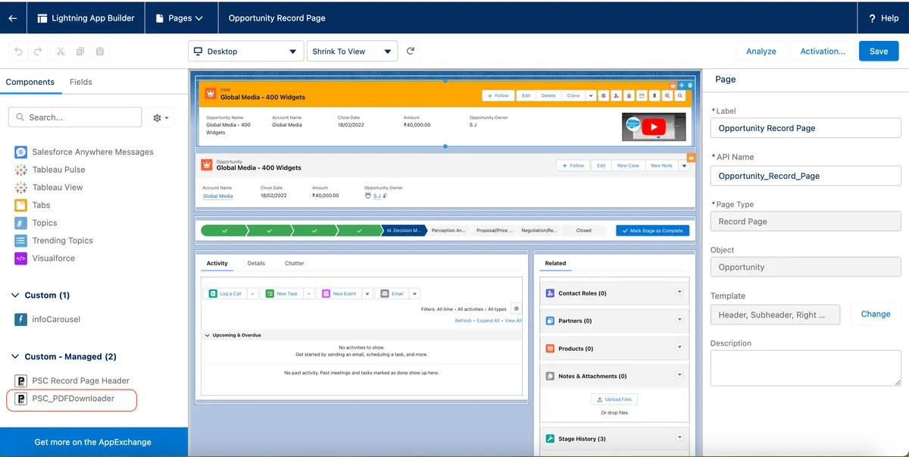Select the Tableau View component icon
Viewport: 909px width, 457px height.
point(20,187)
